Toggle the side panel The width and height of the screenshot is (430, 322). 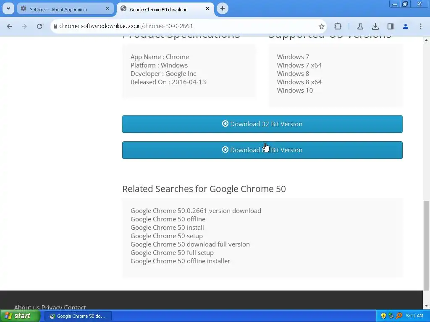point(391,26)
